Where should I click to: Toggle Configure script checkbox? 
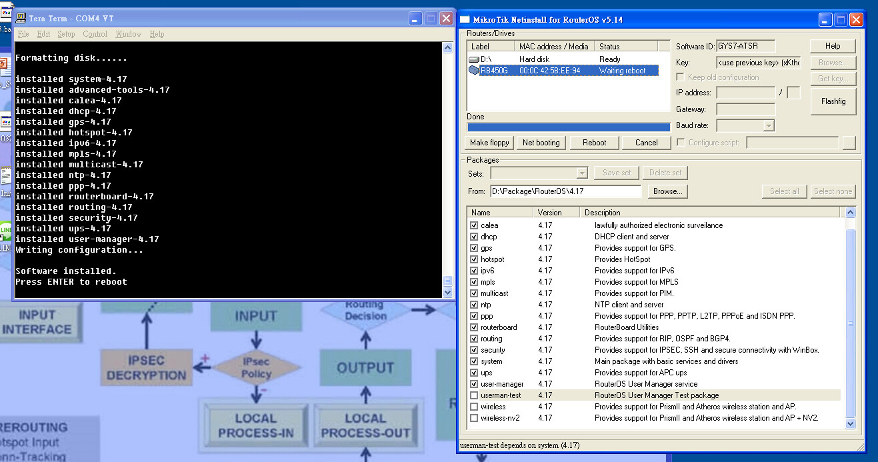pos(681,143)
